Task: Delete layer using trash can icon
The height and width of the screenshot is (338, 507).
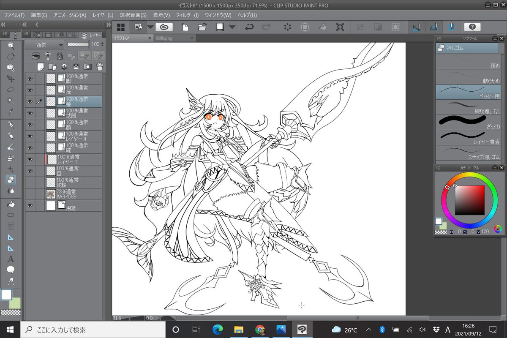Action: (100, 66)
